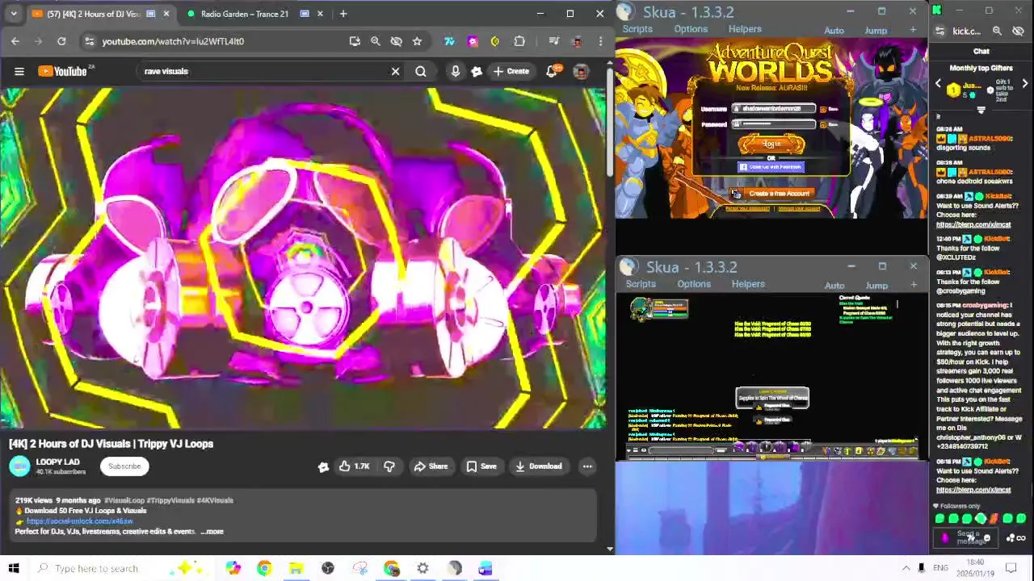Click the YouTube search magnifier button

point(421,71)
